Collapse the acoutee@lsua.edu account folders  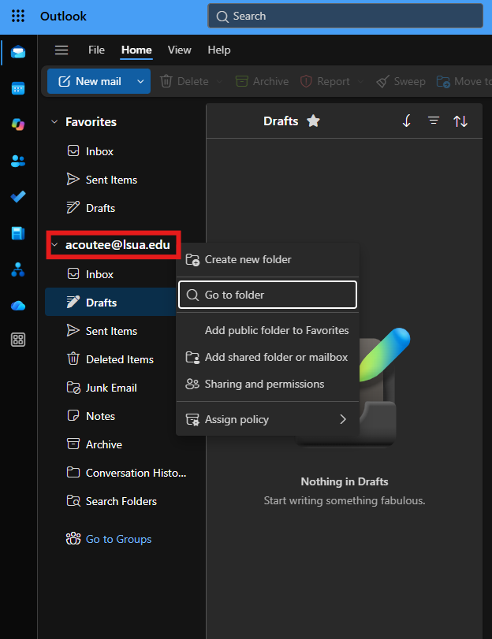click(x=54, y=245)
